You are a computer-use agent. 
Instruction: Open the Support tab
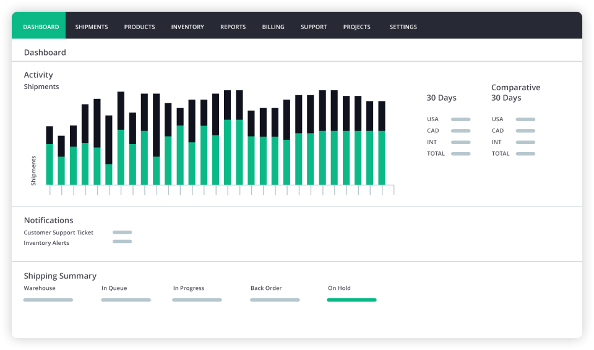click(314, 27)
